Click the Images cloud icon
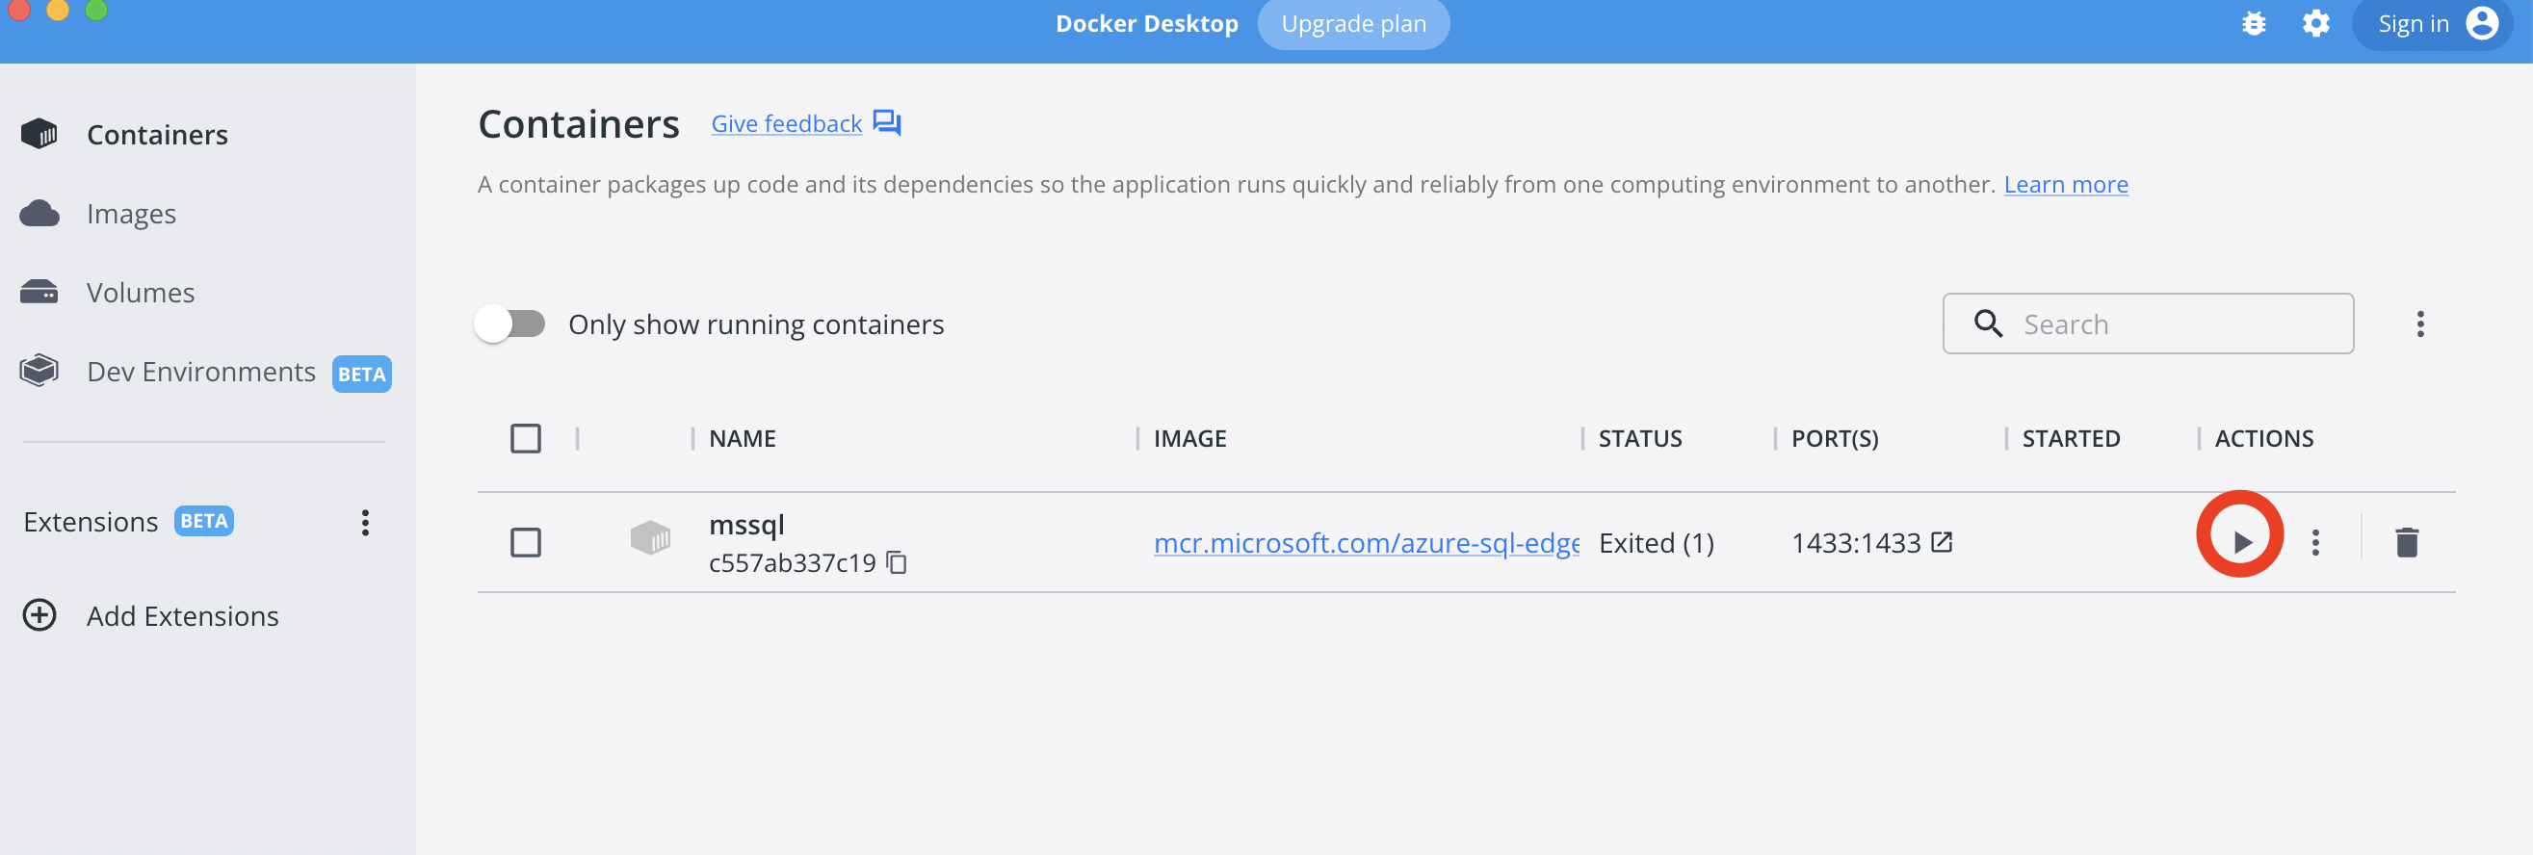Viewport: 2533px width, 855px height. tap(39, 213)
